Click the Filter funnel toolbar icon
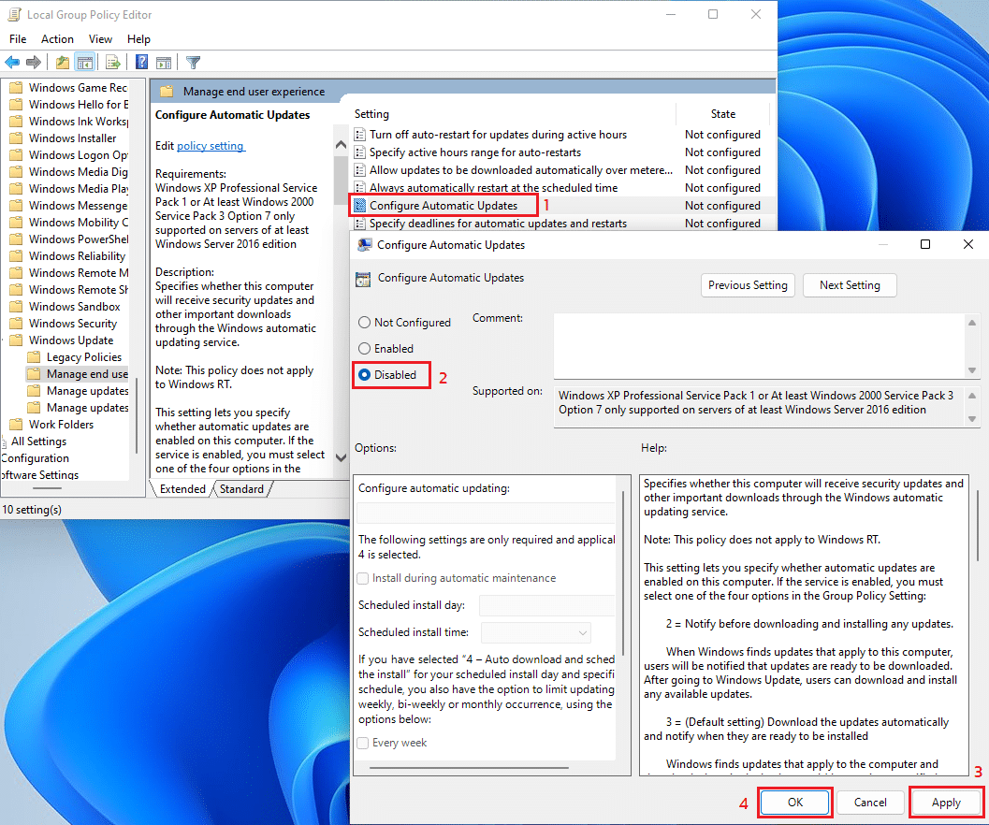The image size is (989, 825). (x=194, y=62)
